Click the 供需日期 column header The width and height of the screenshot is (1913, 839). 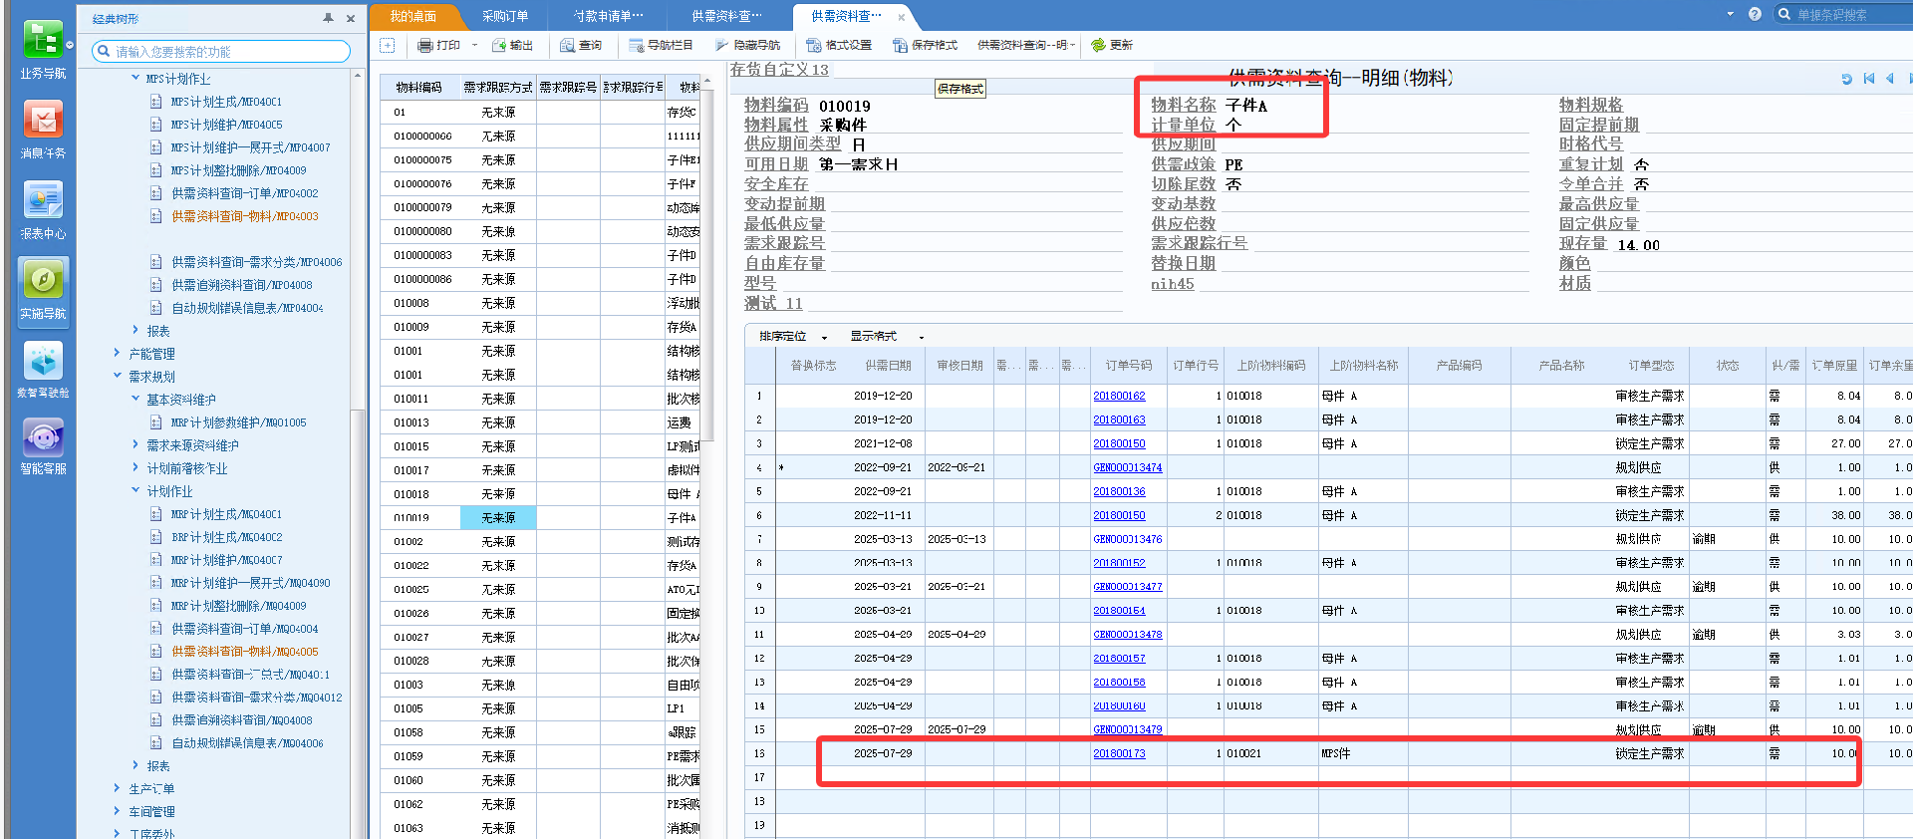[x=888, y=366]
